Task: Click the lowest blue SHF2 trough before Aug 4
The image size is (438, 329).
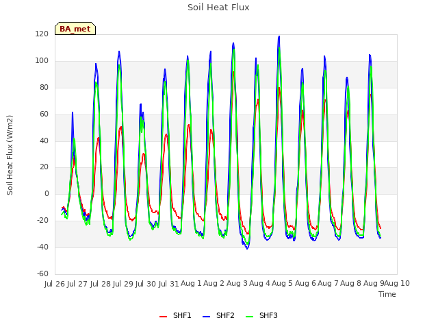Action: click(247, 248)
